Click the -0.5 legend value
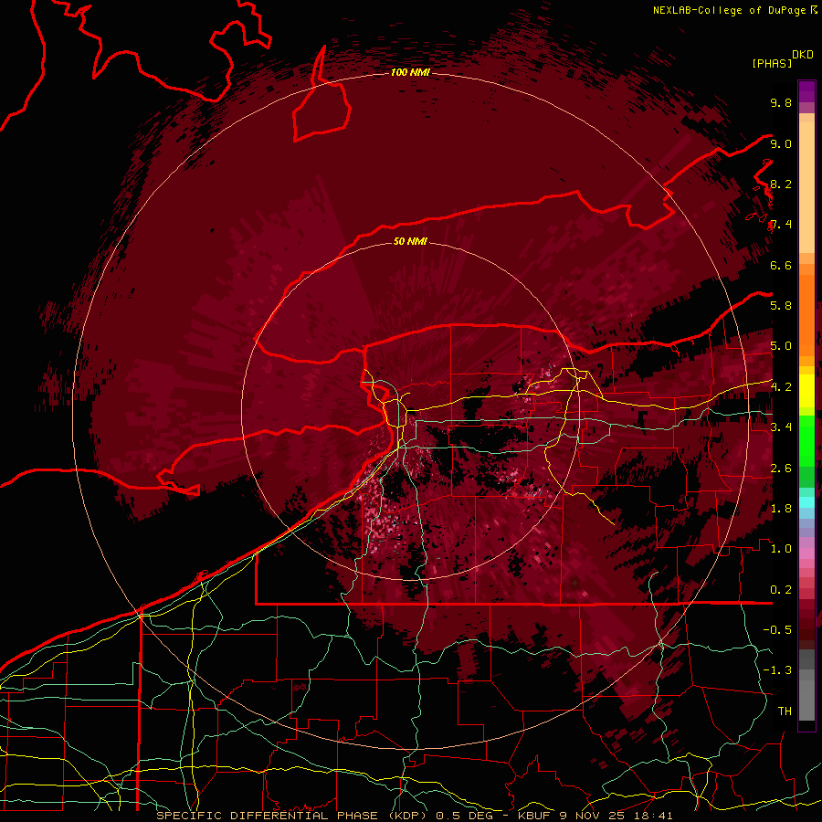The image size is (822, 822). tap(777, 630)
